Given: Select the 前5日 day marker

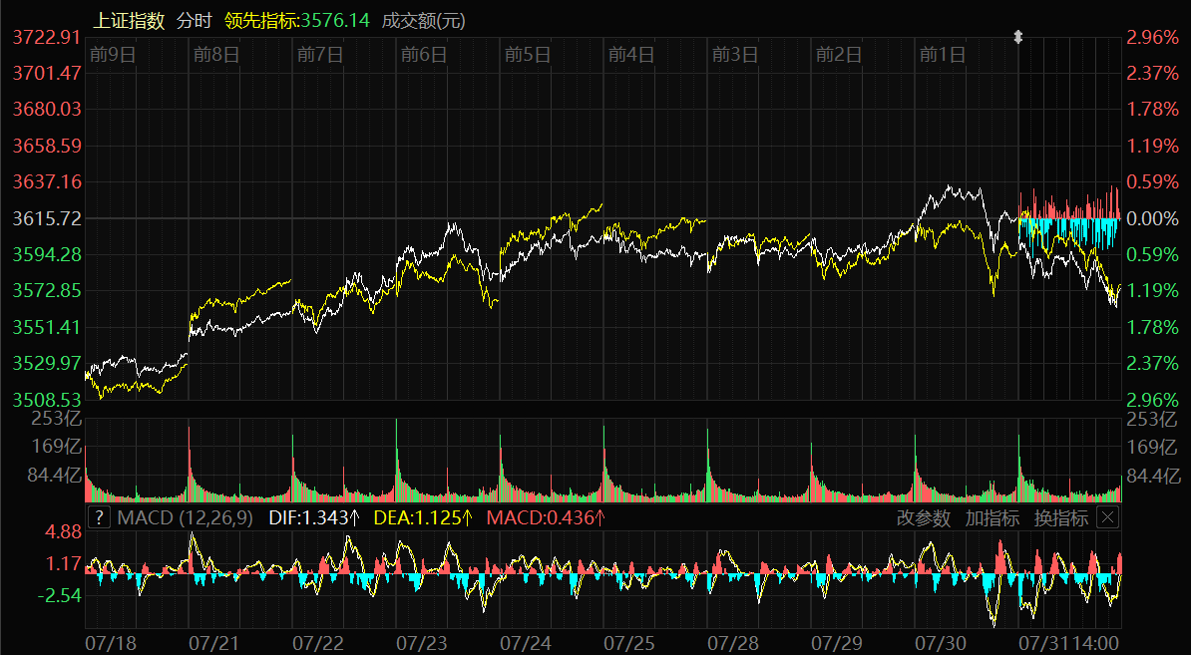Looking at the screenshot, I should pyautogui.click(x=528, y=54).
